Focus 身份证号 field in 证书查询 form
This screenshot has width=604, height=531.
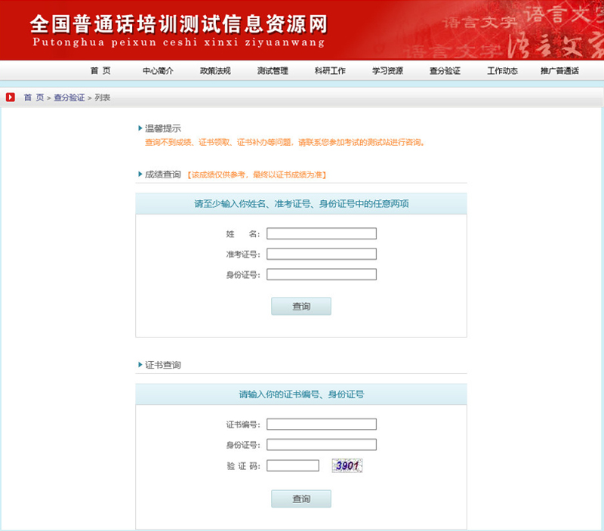(322, 445)
